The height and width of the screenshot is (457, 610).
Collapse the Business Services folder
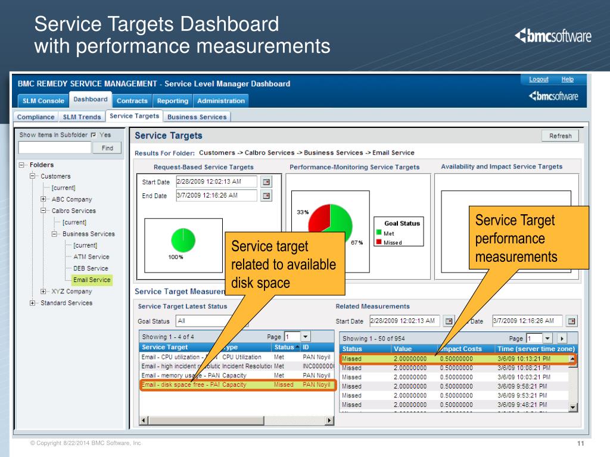54,234
